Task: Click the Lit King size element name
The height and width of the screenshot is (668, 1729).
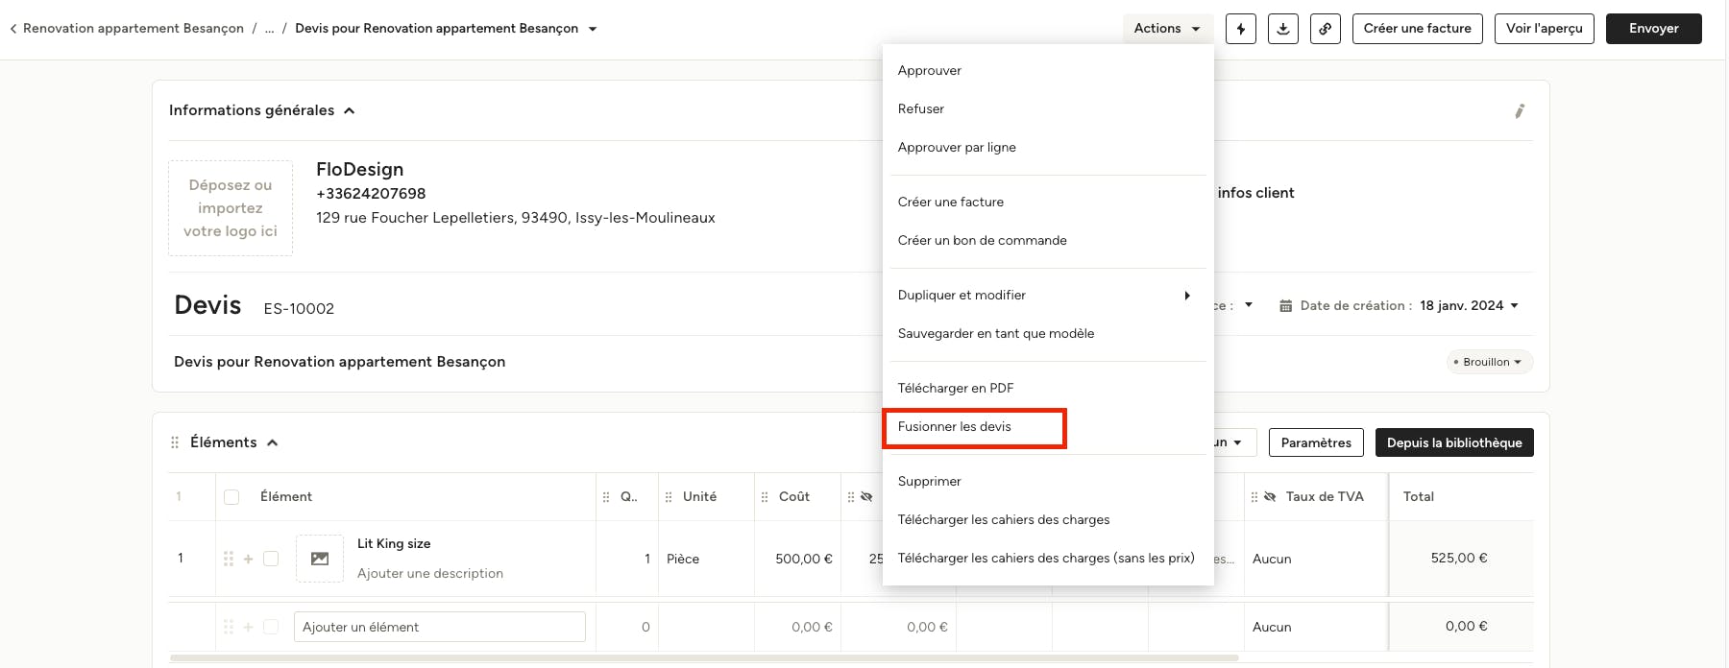Action: (x=394, y=543)
